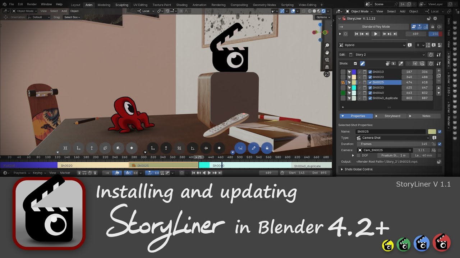Uncheck the Sh0030 shot checkbox
The width and height of the screenshot is (460, 258).
[370, 87]
